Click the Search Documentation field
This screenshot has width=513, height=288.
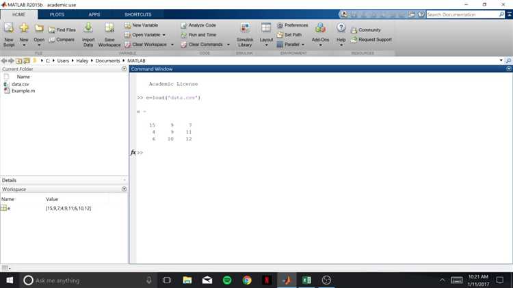coord(462,15)
